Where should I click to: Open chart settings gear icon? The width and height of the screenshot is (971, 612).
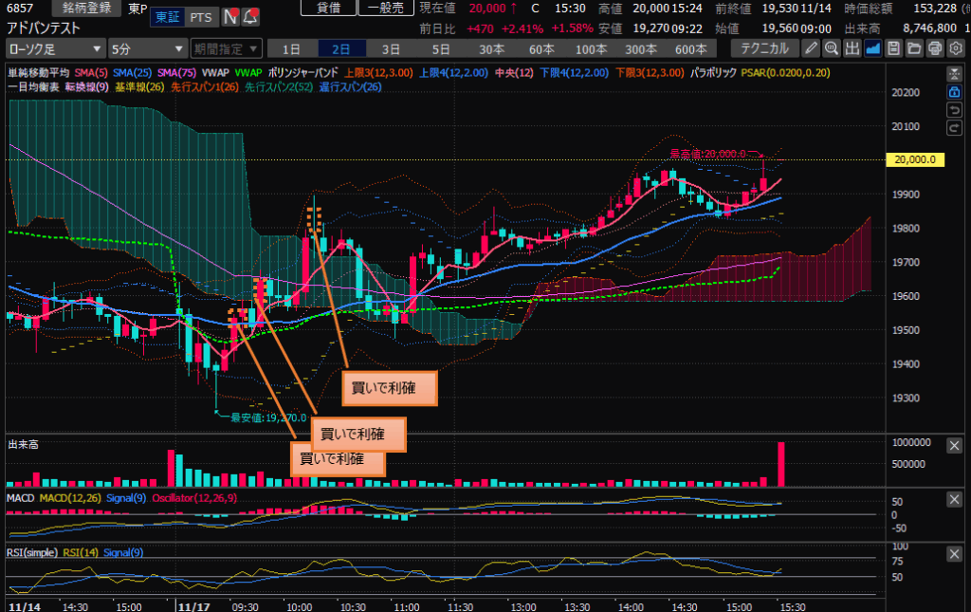pyautogui.click(x=955, y=48)
